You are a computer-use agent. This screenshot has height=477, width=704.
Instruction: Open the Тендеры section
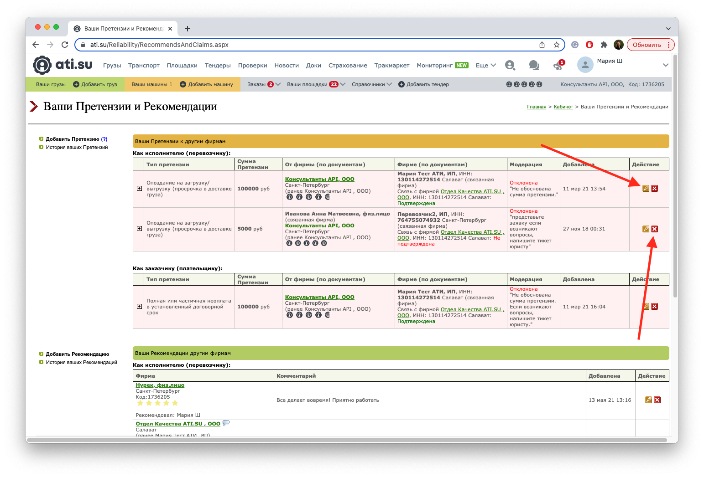[x=218, y=66]
